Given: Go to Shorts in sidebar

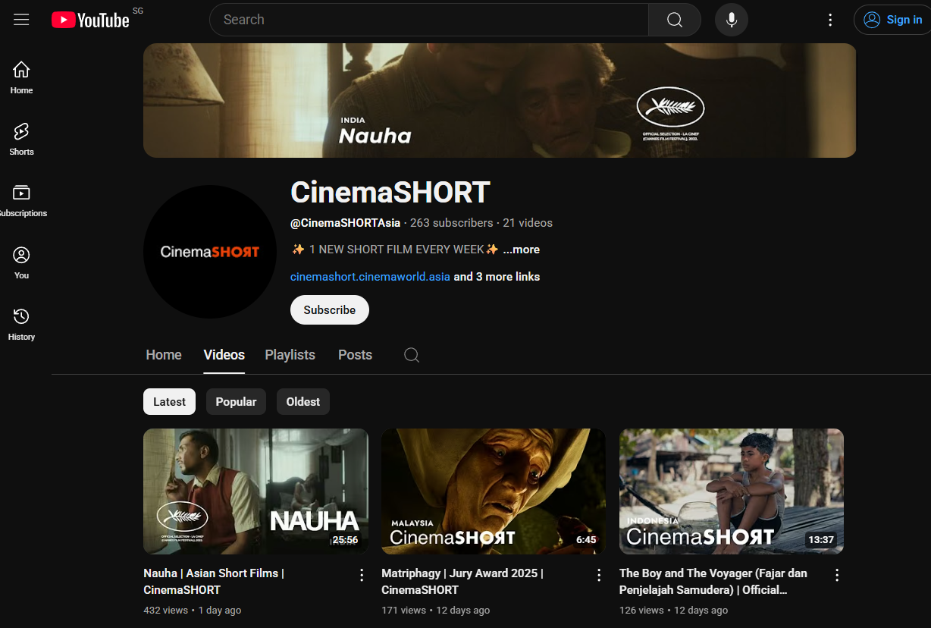Looking at the screenshot, I should pos(21,139).
